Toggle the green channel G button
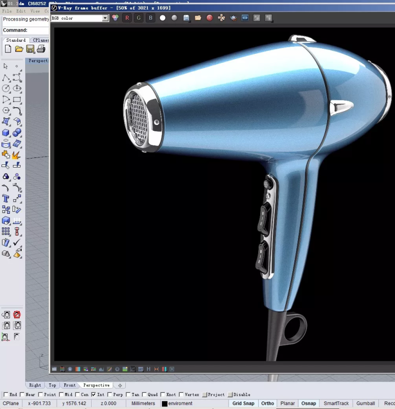395x409 pixels. (x=139, y=18)
